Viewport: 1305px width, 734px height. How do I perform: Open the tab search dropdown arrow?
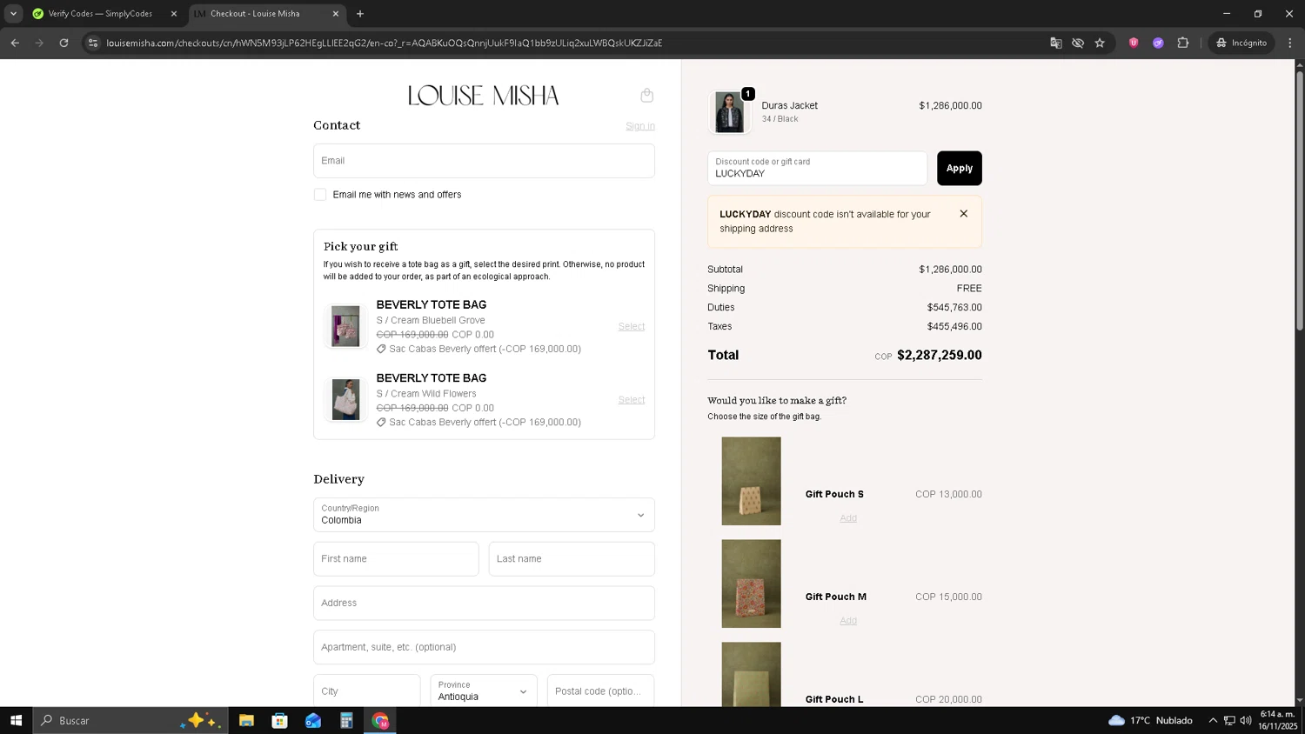click(13, 13)
